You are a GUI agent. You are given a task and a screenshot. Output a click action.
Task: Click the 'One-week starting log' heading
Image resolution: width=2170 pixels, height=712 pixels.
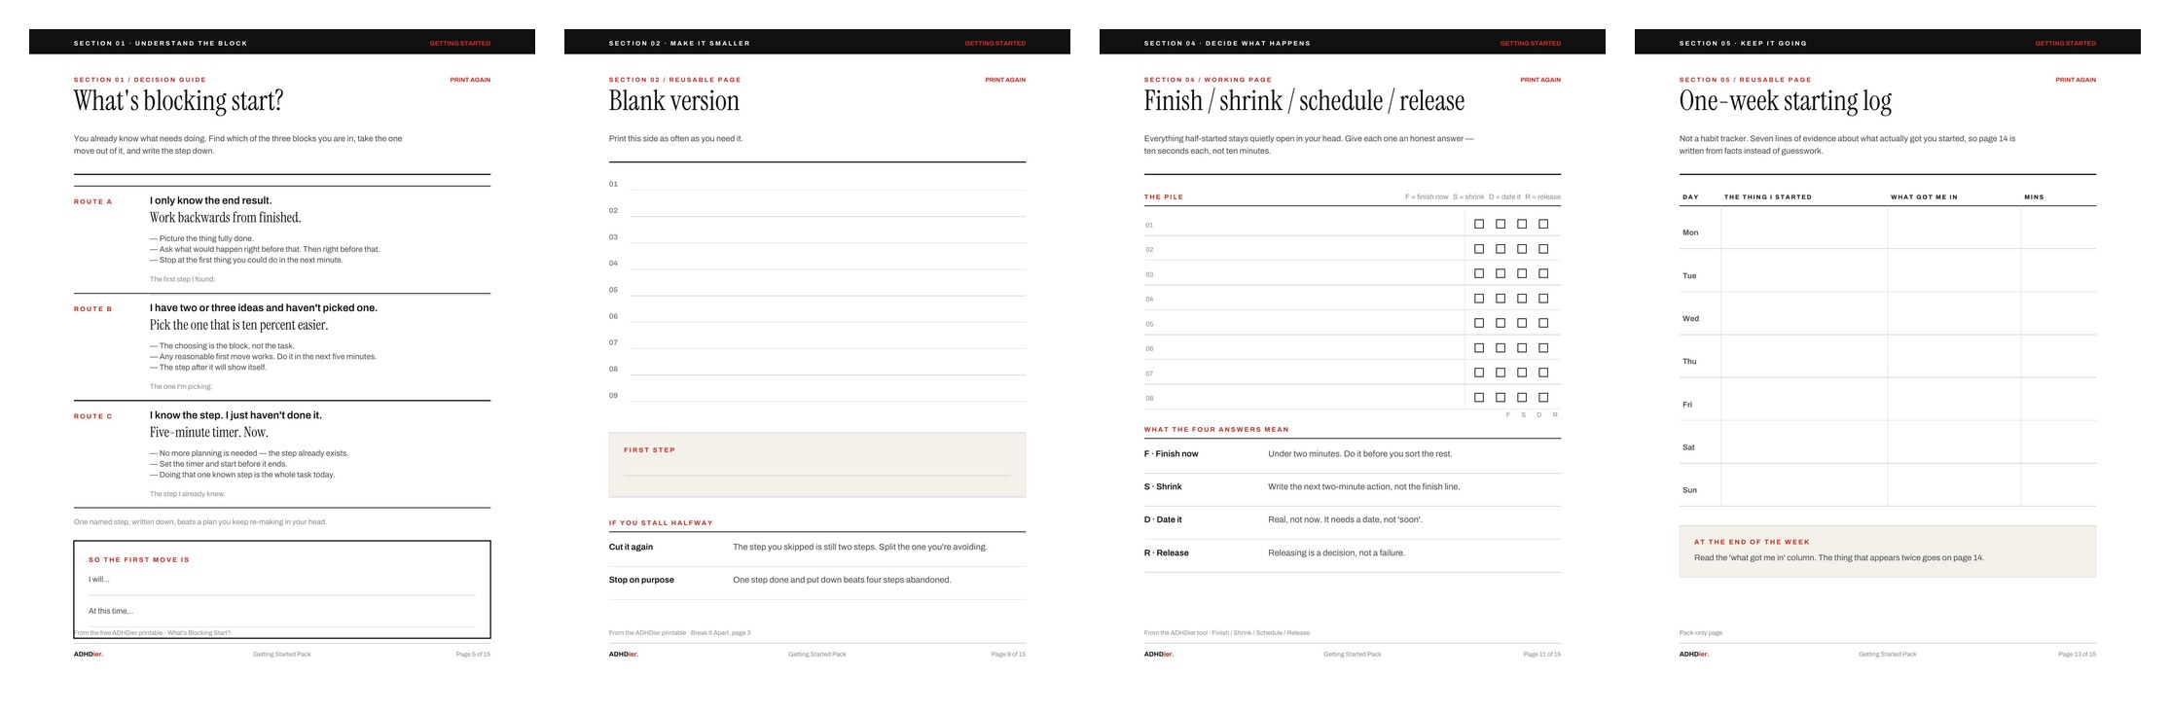coord(1786,101)
